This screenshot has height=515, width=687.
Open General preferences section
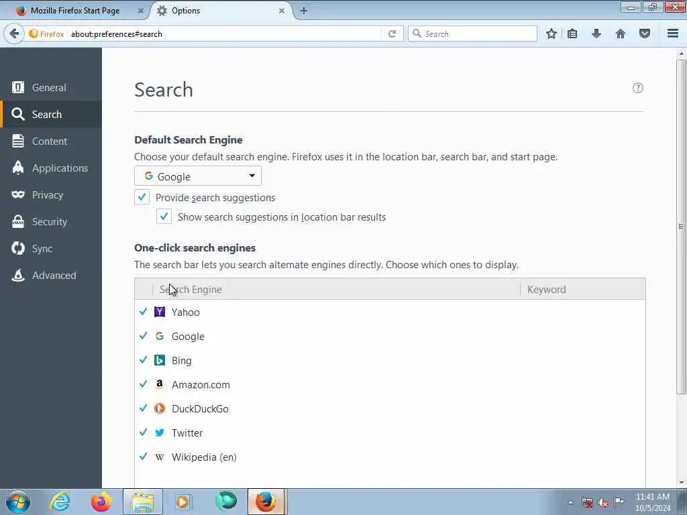point(51,88)
